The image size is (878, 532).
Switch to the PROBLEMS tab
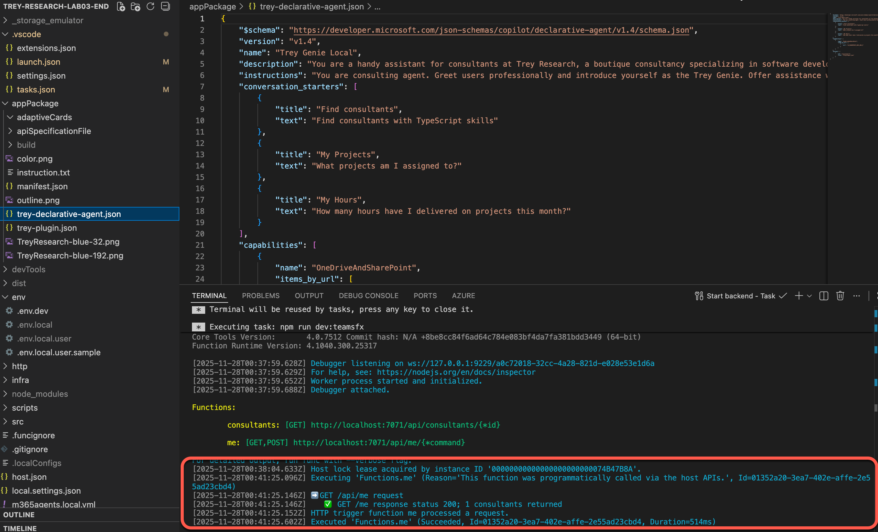click(261, 296)
